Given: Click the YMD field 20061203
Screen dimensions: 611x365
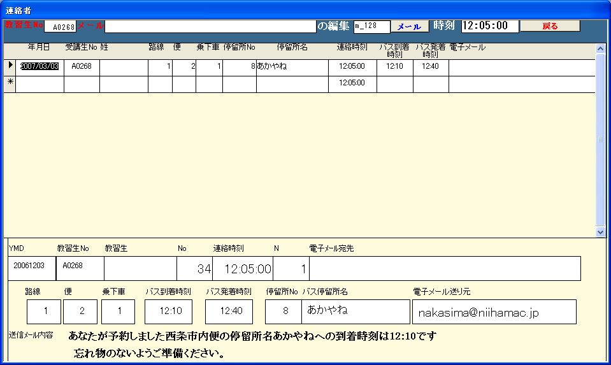Looking at the screenshot, I should (32, 268).
